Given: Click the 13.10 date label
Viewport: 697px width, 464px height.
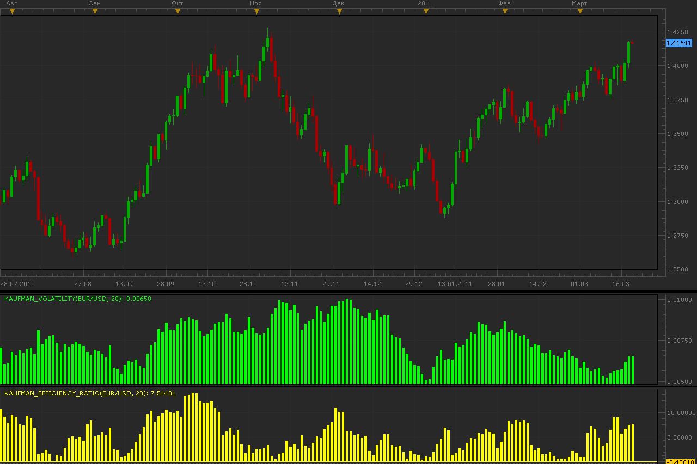Looking at the screenshot, I should (x=207, y=284).
